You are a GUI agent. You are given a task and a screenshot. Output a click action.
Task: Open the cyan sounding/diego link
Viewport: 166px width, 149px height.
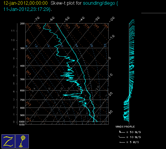tap(100, 3)
